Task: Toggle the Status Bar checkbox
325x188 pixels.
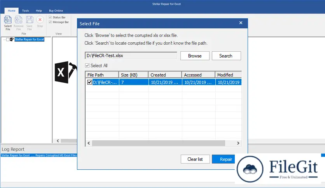Action: pos(50,17)
